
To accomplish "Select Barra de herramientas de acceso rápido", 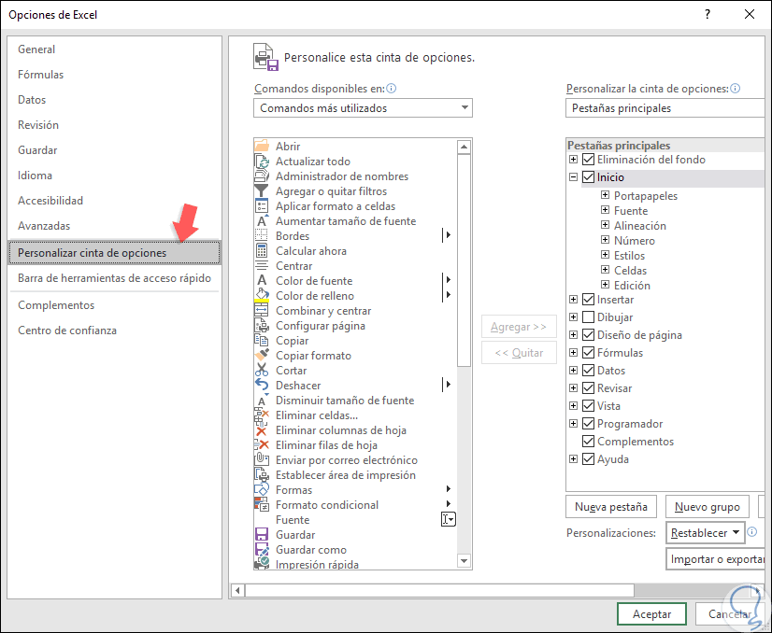I will [x=114, y=278].
